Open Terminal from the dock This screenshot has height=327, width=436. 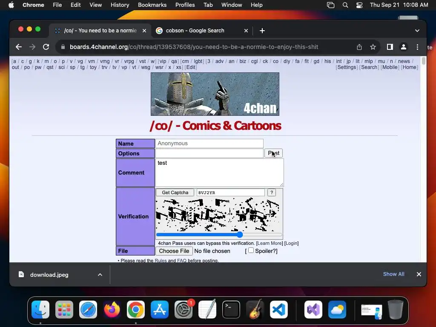click(x=231, y=310)
